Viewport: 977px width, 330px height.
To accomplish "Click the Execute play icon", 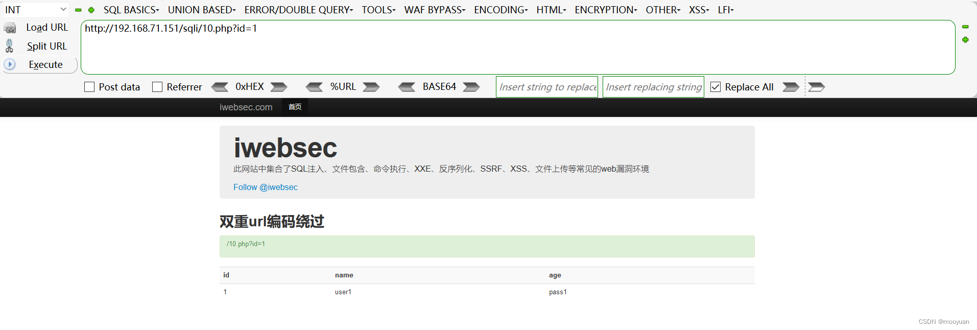I will click(x=10, y=64).
